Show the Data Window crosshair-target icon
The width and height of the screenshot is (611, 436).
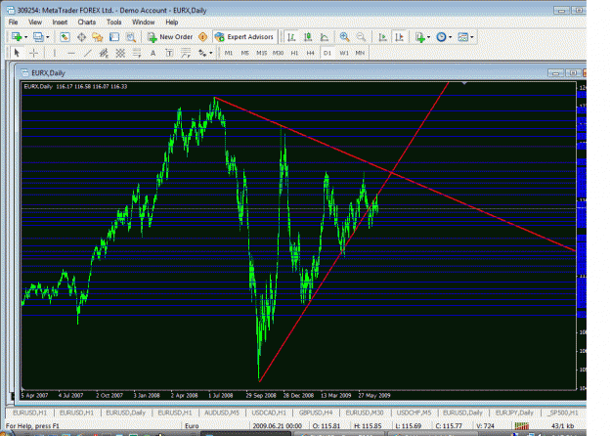81,37
